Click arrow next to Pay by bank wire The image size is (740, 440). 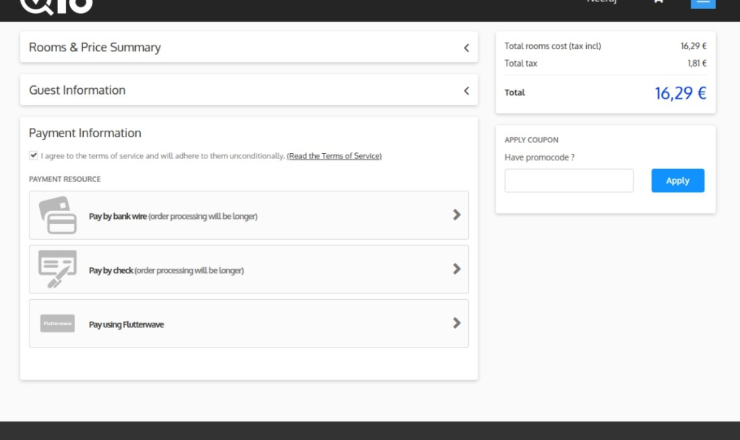click(x=456, y=215)
